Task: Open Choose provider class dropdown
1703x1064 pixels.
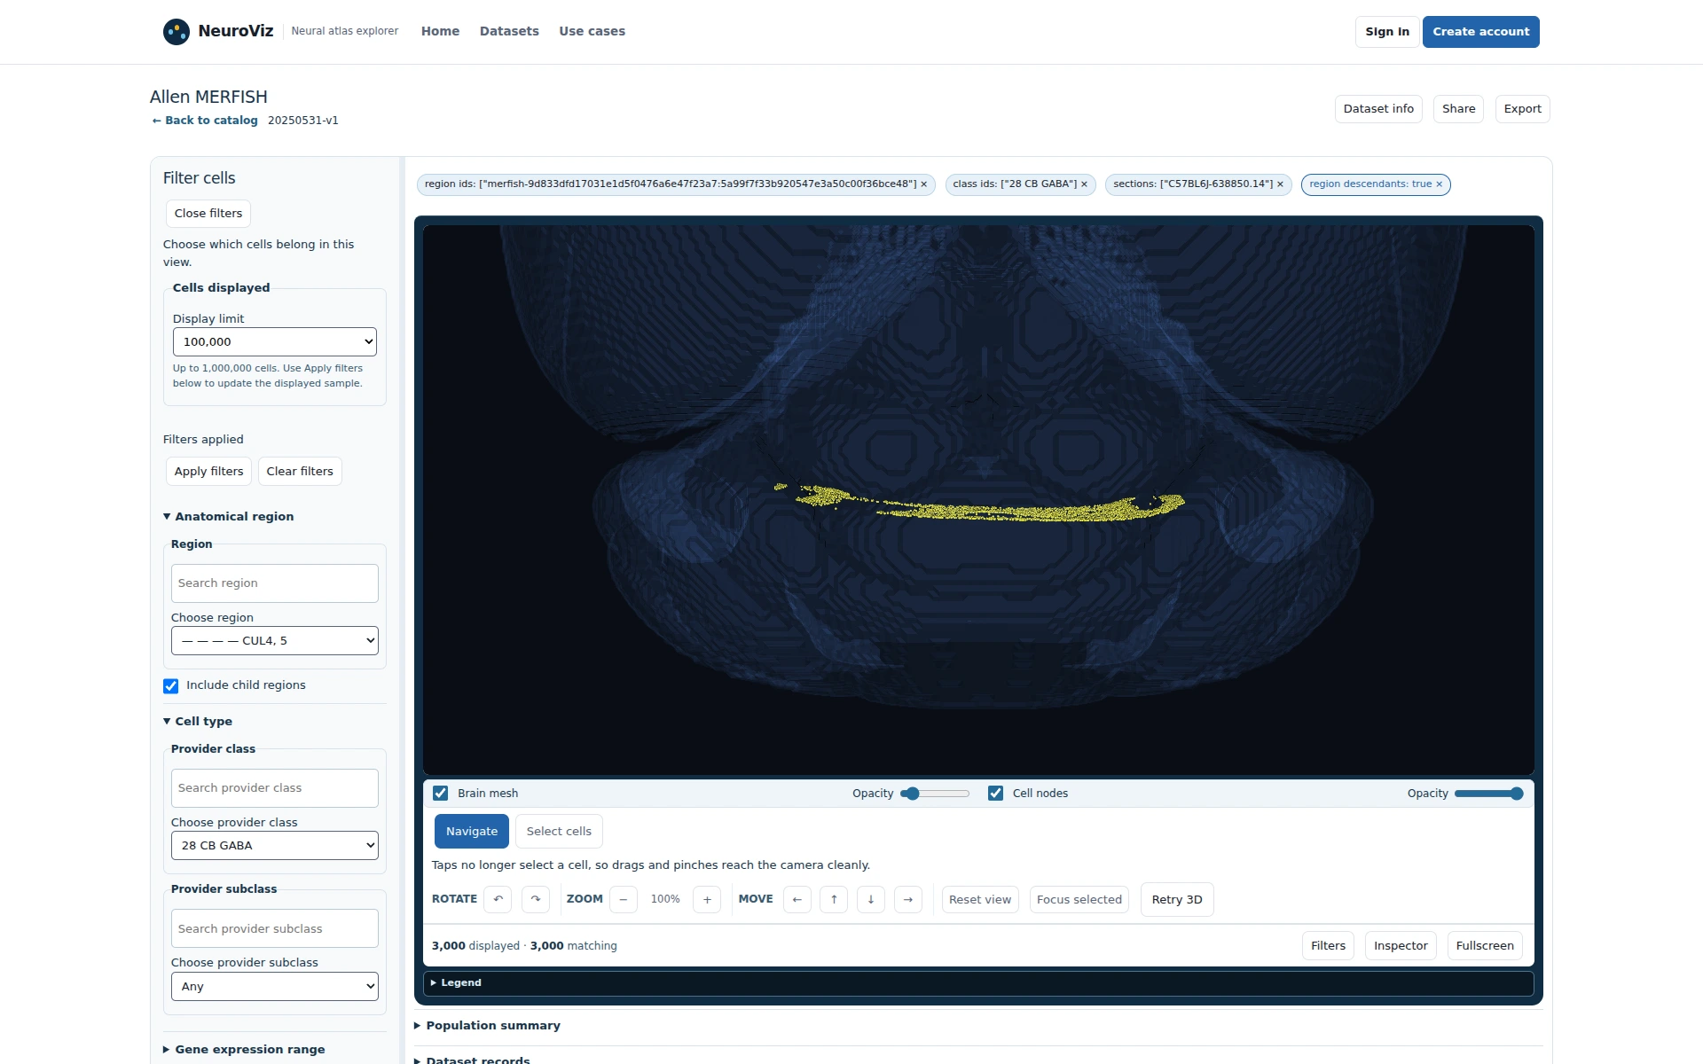Action: 275,846
